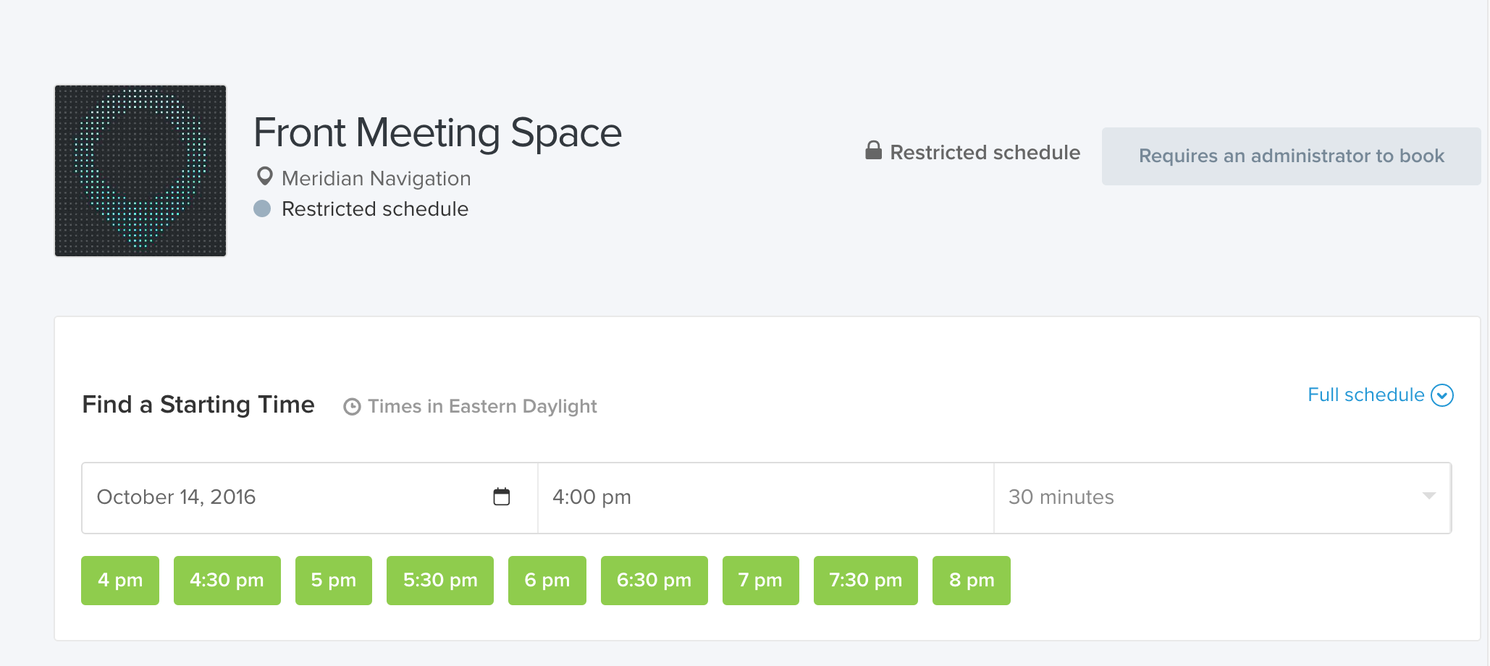
Task: Choose the 8 pm starting time
Action: [x=972, y=581]
